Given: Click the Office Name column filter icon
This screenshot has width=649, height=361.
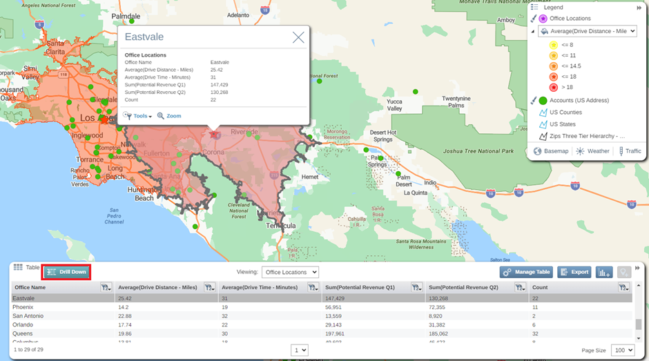Looking at the screenshot, I should point(106,287).
